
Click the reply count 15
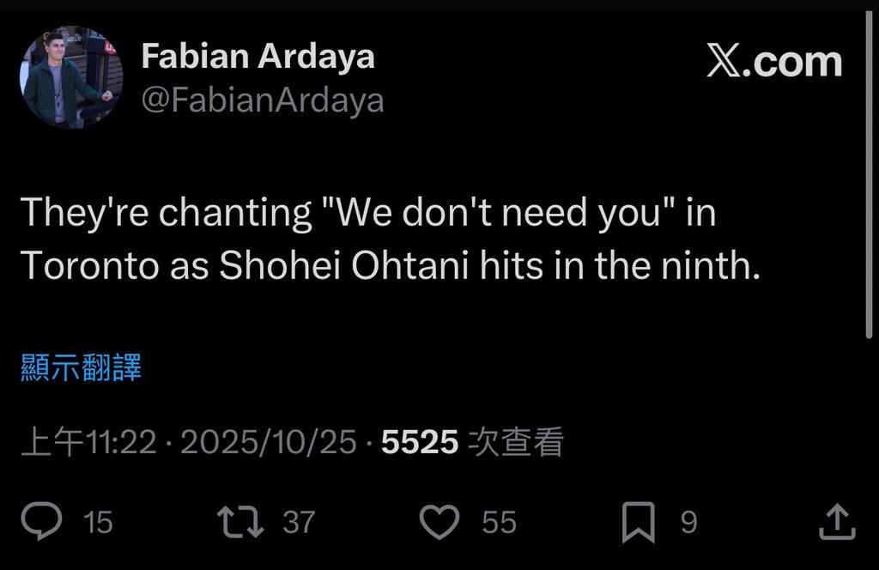(x=99, y=522)
